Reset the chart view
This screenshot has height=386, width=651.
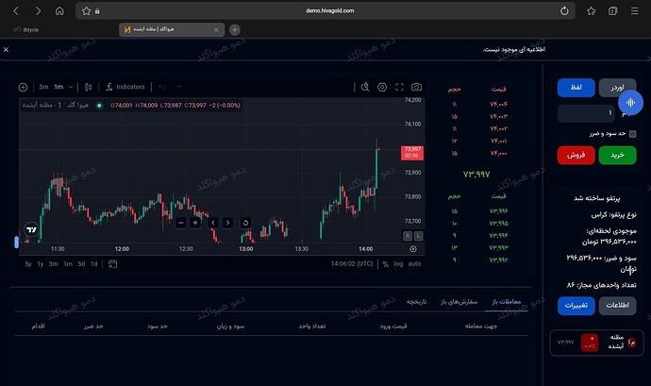pyautogui.click(x=245, y=223)
